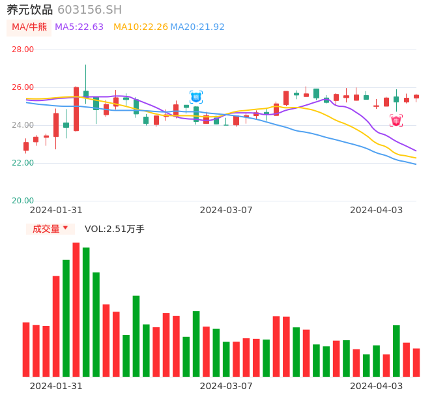Click the first red candlestick on left
447x395 pixels.
(26, 147)
